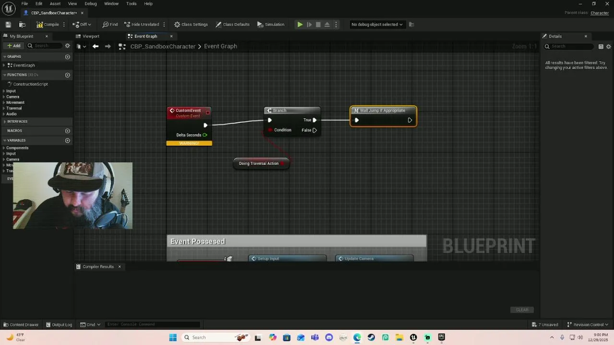Expand the Audio functions category

[x=4, y=114]
